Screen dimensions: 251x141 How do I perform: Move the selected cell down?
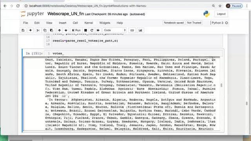pos(66,30)
